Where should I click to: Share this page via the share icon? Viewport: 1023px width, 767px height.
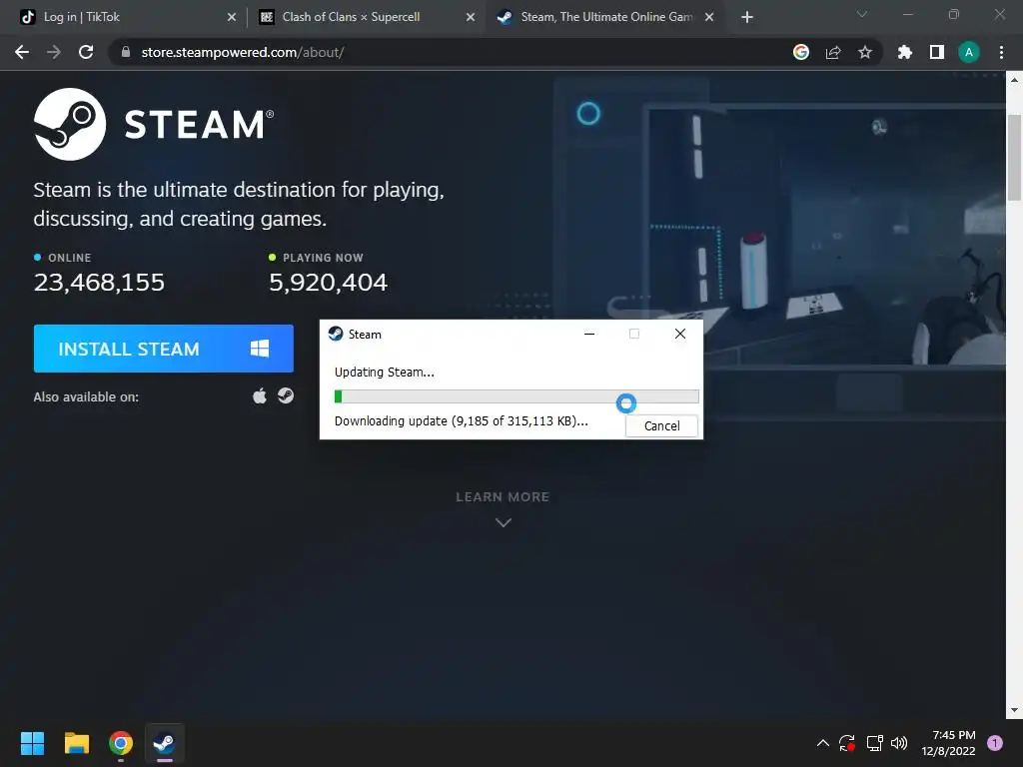coord(833,52)
